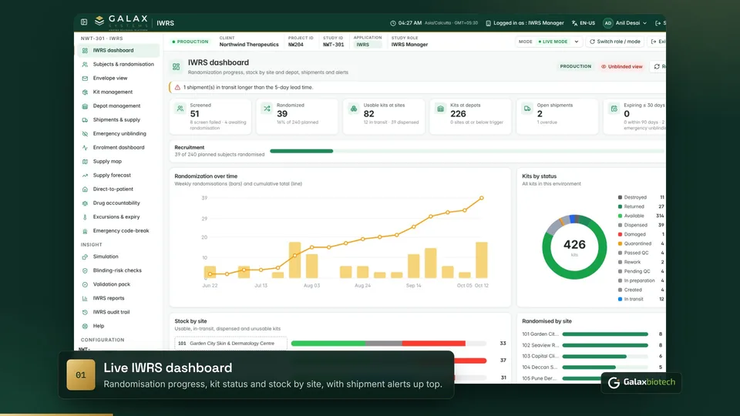Go to Envelope view
Screen dimensions: 740x416
[x=119, y=79]
